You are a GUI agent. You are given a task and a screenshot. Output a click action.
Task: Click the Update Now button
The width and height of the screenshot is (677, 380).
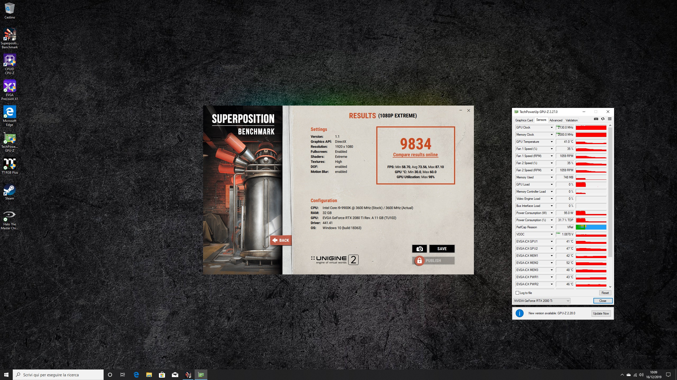click(601, 313)
